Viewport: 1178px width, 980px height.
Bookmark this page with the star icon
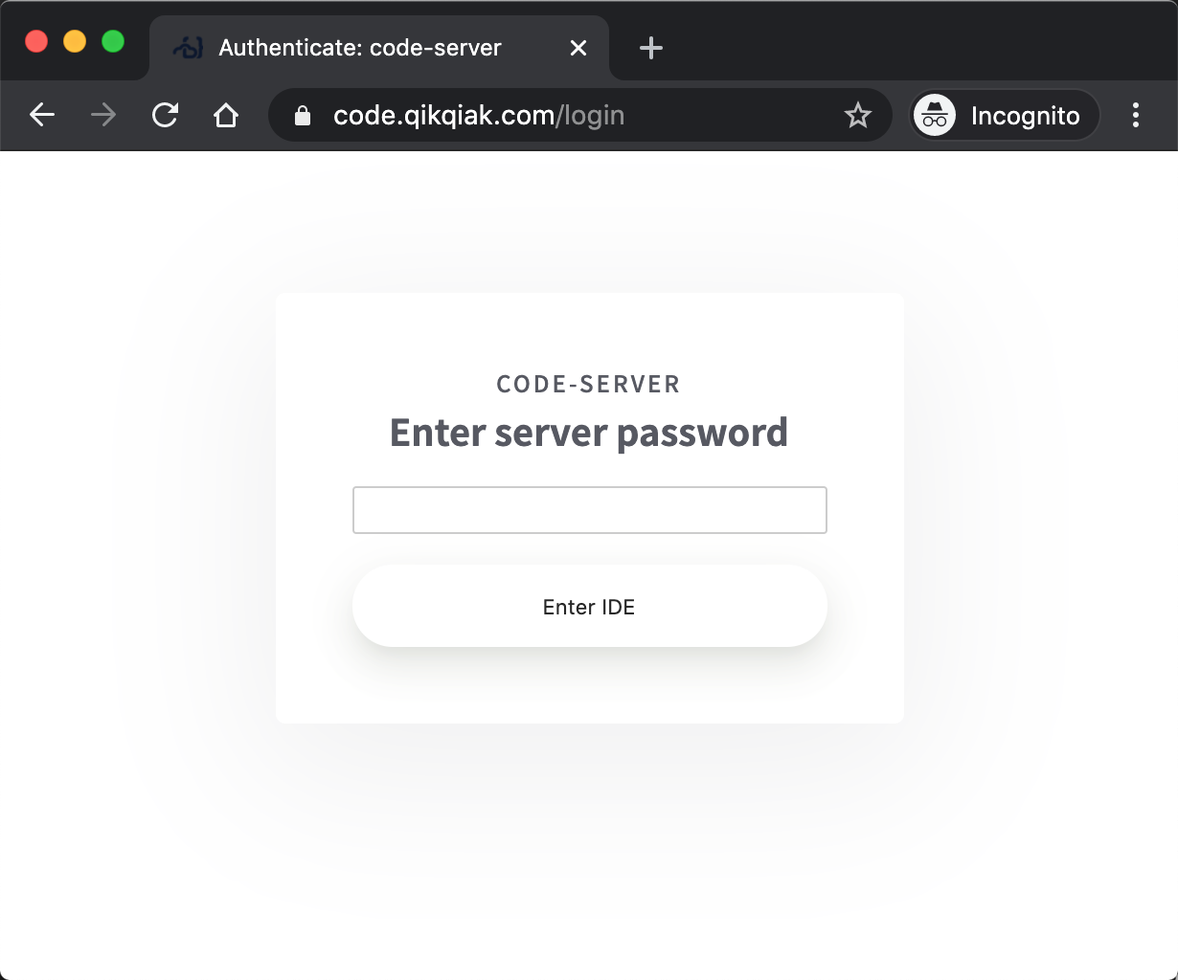[x=857, y=116]
